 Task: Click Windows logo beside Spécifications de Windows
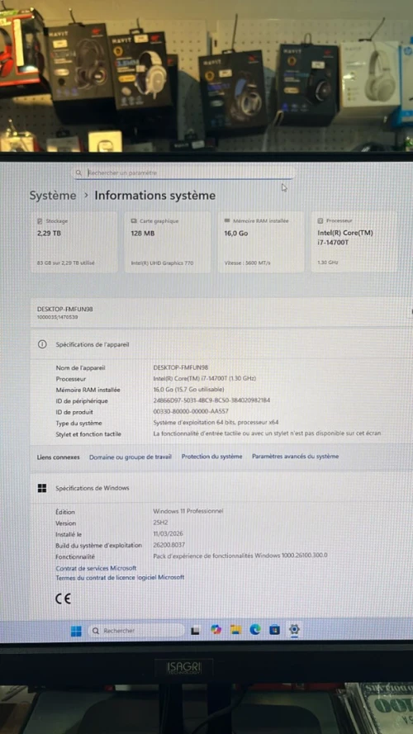(x=42, y=488)
